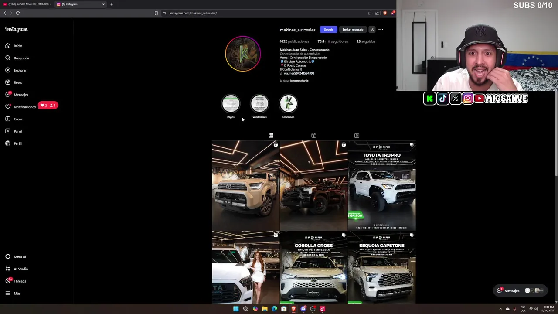
Task: Show hidden system tray icons
Action: [x=500, y=309]
